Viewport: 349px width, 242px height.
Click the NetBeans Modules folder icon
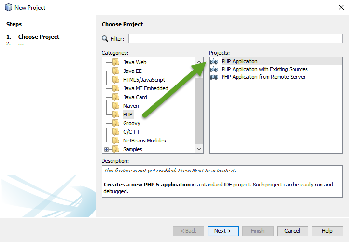pos(116,140)
